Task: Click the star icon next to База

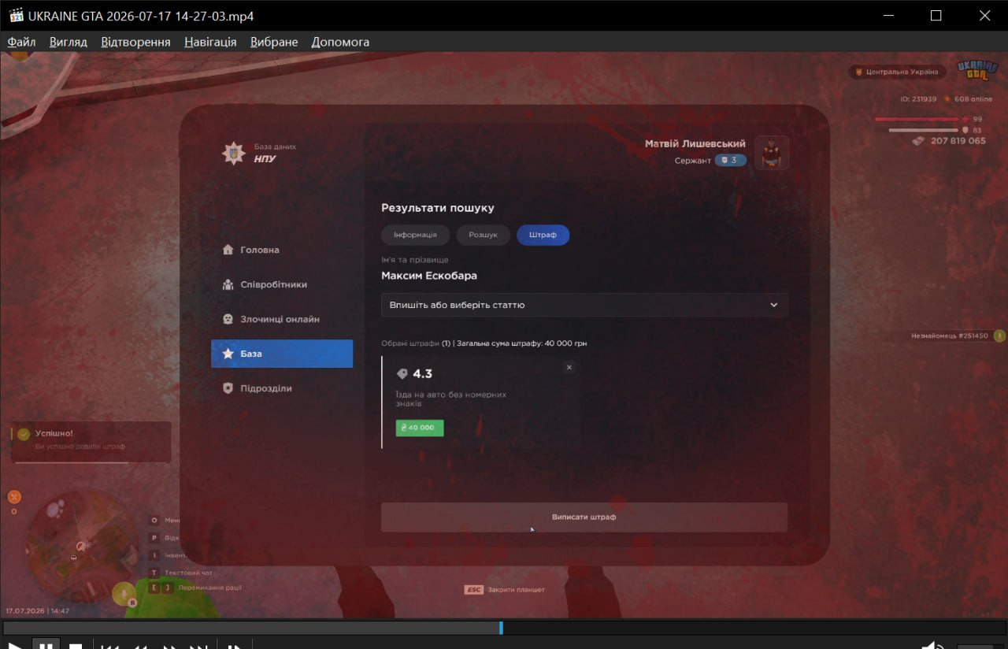Action: [228, 354]
